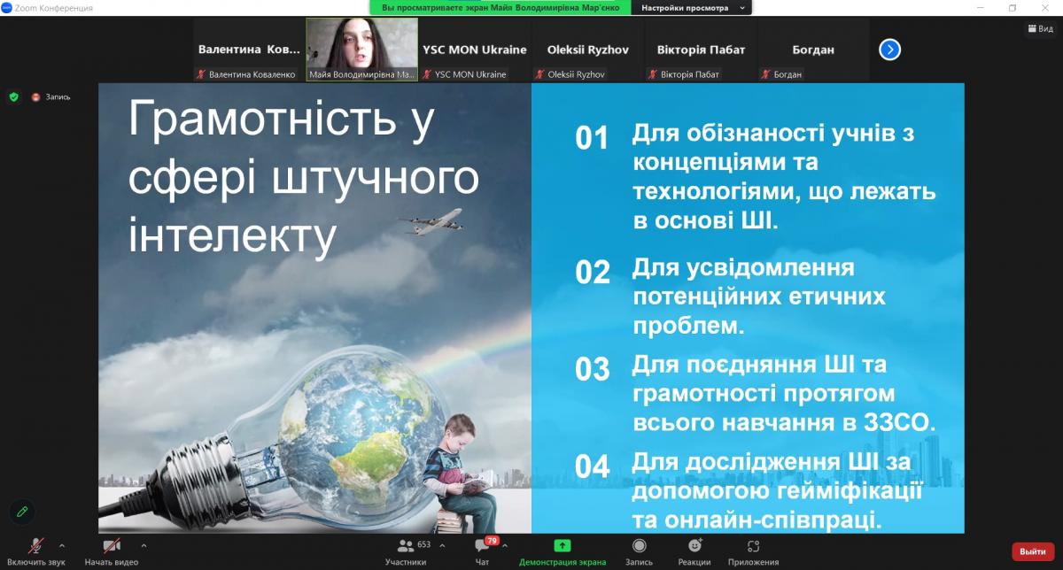Select the YSC MON Ukraine participant tile
Viewport: 1063px width, 570px height.
pos(475,50)
